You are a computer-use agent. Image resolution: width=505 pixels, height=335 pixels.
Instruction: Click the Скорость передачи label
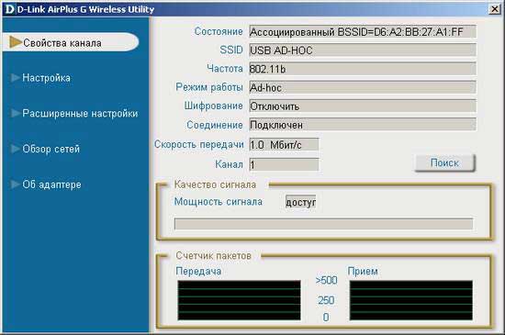[198, 144]
